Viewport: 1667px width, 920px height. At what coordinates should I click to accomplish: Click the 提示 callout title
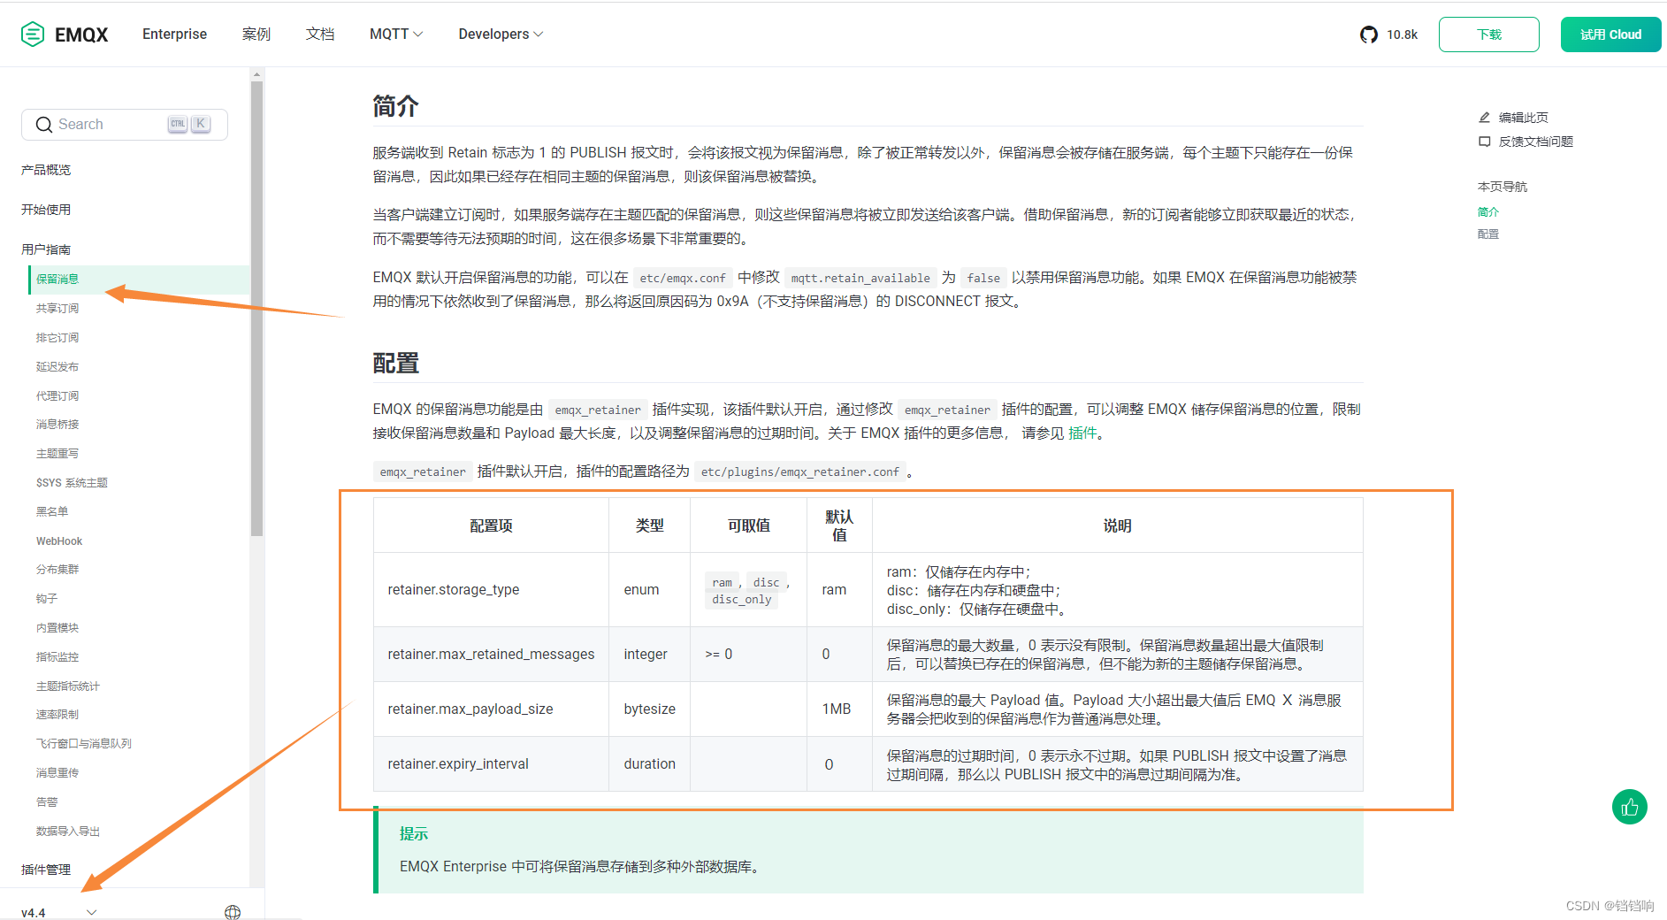pyautogui.click(x=414, y=833)
